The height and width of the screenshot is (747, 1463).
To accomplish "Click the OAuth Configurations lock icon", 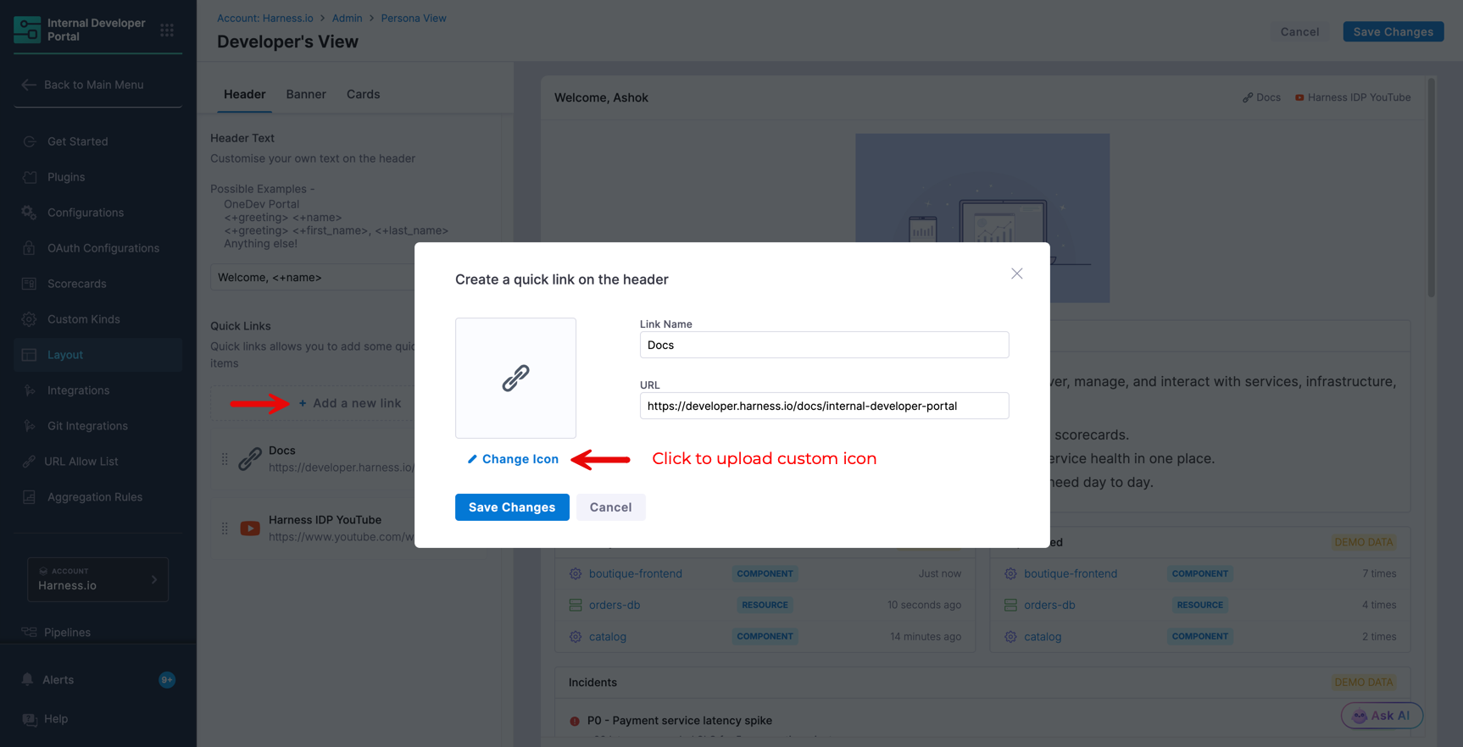I will [x=30, y=248].
